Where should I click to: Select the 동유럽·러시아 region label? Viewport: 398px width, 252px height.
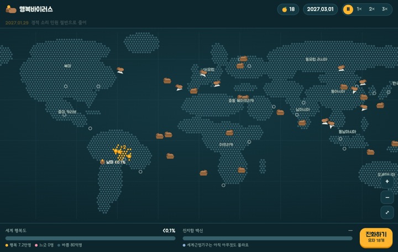(316, 59)
